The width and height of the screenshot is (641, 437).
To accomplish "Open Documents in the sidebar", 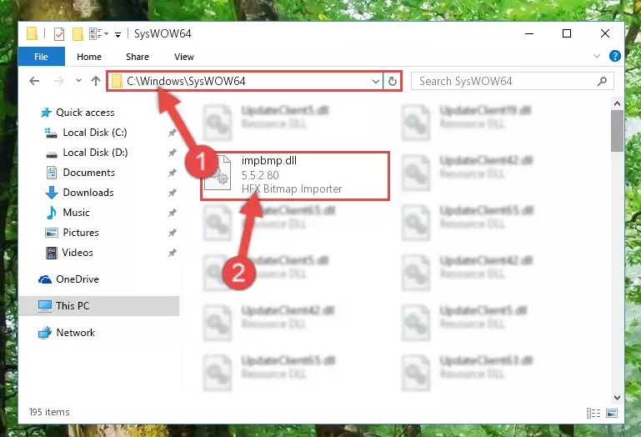I will (88, 173).
